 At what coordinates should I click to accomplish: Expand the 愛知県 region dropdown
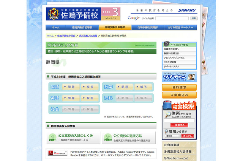click(173, 136)
